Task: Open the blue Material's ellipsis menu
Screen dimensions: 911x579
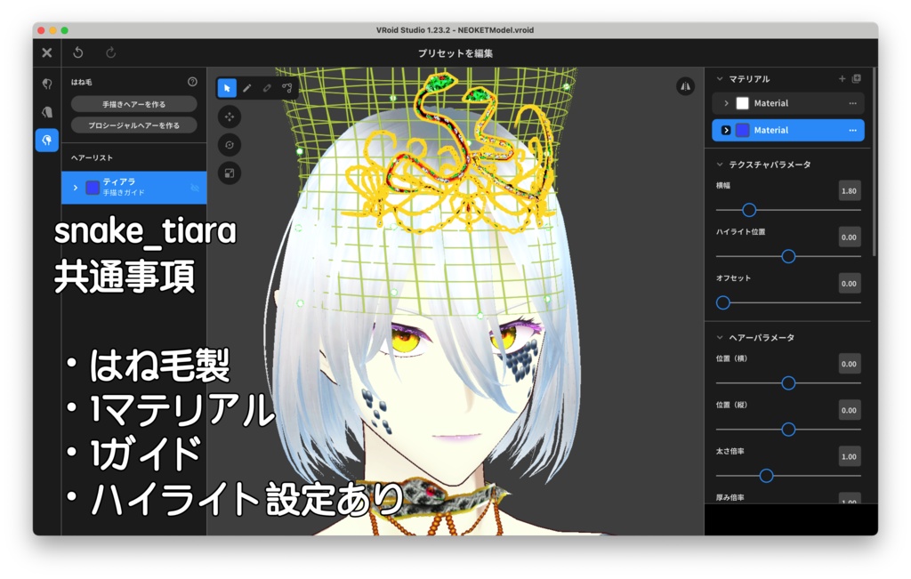Action: pyautogui.click(x=853, y=130)
